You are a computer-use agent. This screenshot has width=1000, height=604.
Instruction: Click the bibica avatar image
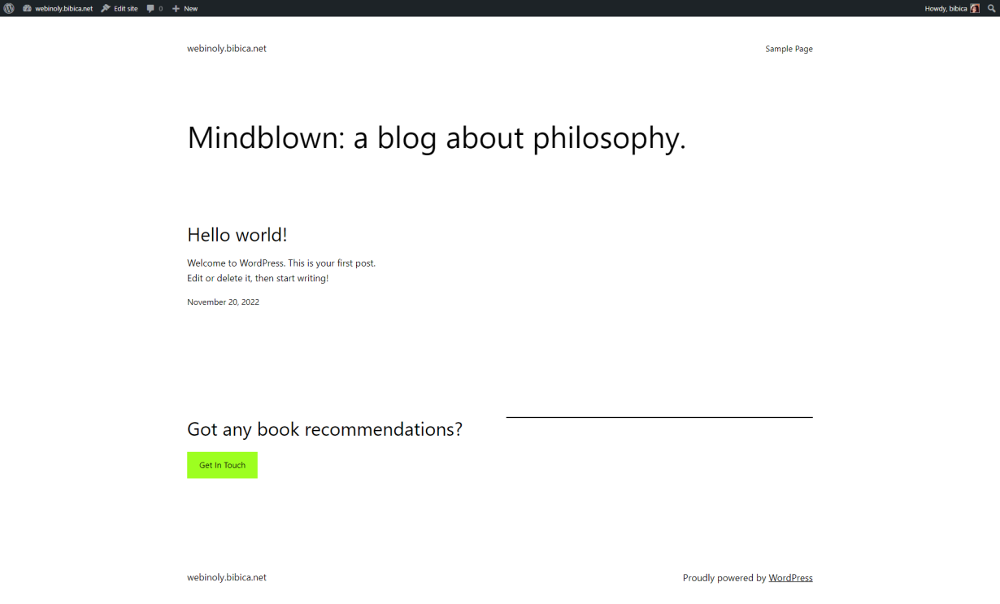coord(975,8)
